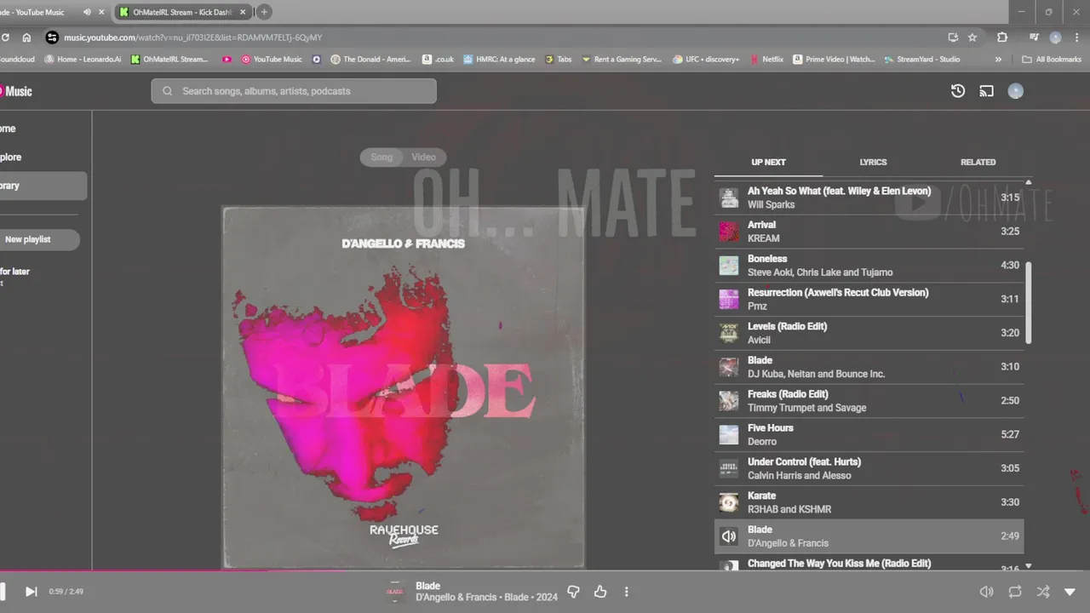This screenshot has width=1090, height=613.
Task: Click the search songs, albums, artists field
Action: coord(294,91)
